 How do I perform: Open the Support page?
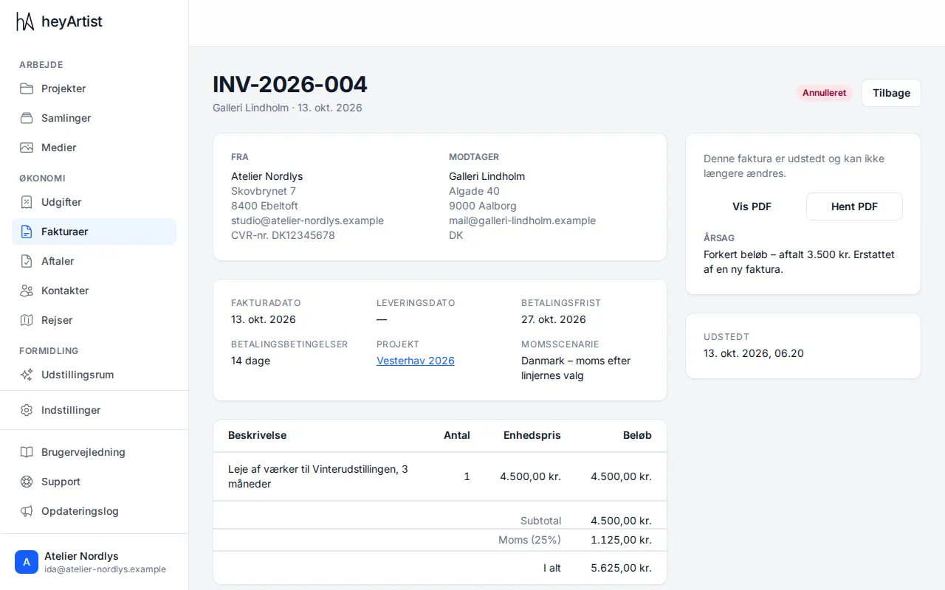pyautogui.click(x=94, y=482)
